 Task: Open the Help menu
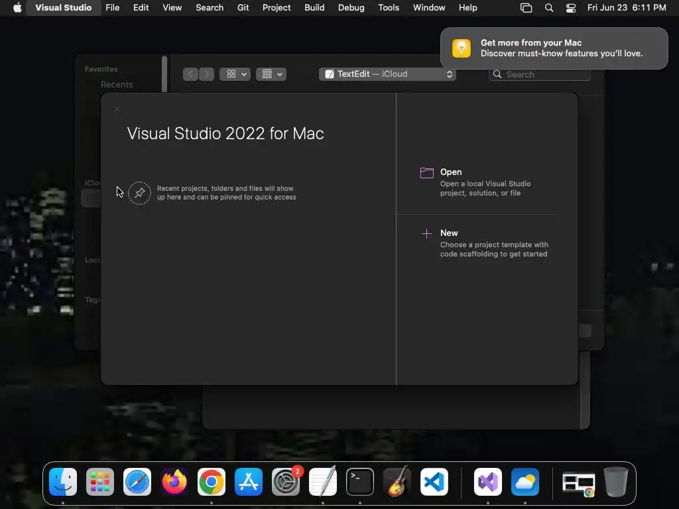tap(467, 8)
